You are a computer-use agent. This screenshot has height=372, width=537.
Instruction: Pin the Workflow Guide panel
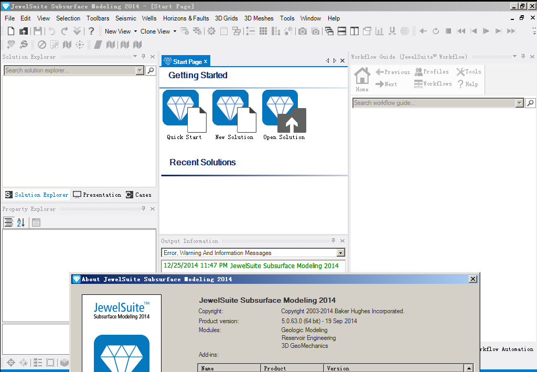[523, 57]
